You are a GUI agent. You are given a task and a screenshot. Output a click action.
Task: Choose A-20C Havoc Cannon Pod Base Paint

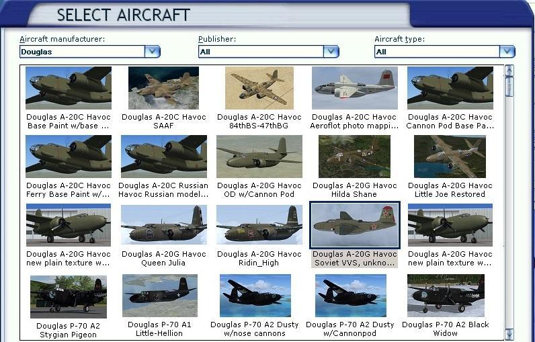click(x=450, y=88)
